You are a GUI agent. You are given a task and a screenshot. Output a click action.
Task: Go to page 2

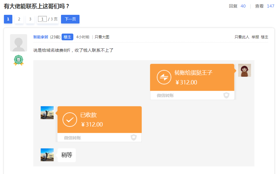click(19, 19)
